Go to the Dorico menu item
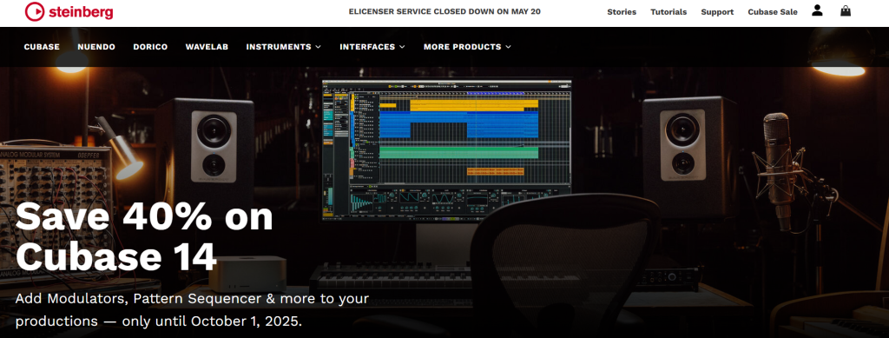This screenshot has width=889, height=338. (x=150, y=47)
